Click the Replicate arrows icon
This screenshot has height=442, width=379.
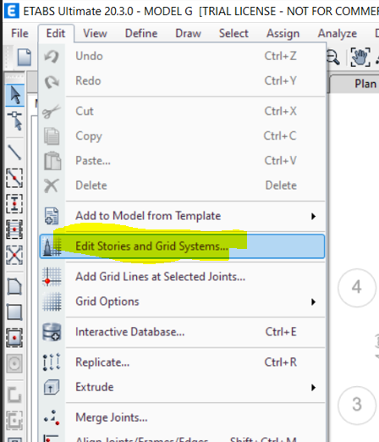pyautogui.click(x=52, y=362)
